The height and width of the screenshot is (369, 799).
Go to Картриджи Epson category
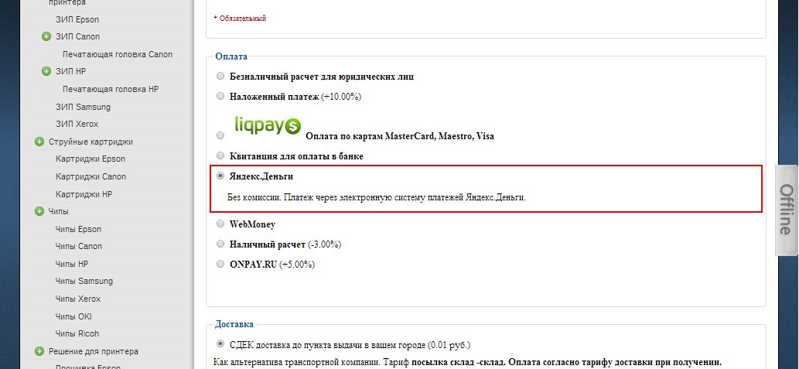[x=90, y=159]
